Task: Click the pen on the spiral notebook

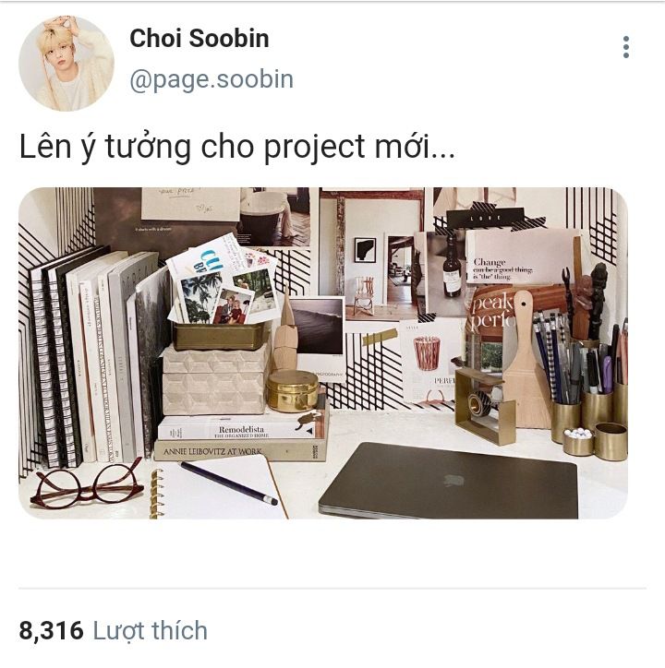Action: click(x=229, y=483)
